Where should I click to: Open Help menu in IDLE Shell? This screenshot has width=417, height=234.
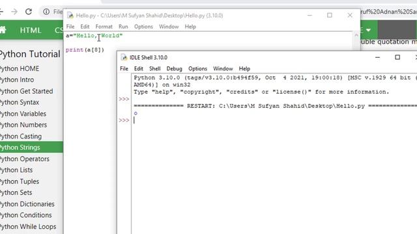244,68
